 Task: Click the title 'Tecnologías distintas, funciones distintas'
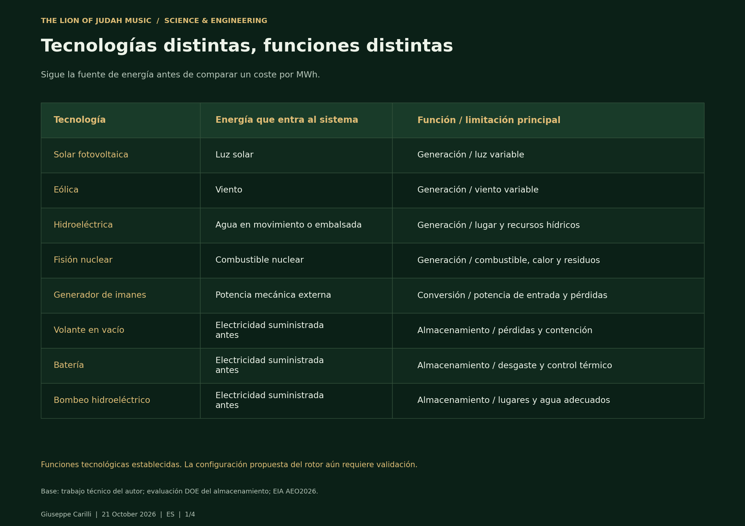click(247, 46)
